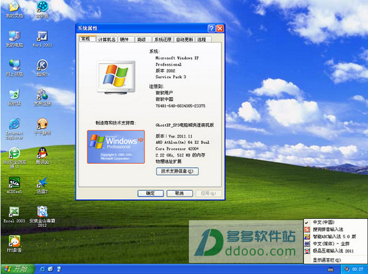Open the 宽带连接 broadband connection shortcut
The height and width of the screenshot is (274, 368).
point(42,97)
